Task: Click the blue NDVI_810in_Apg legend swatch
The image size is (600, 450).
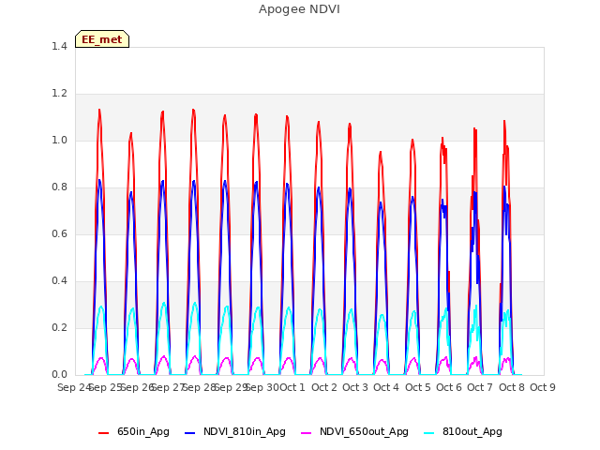Action: pyautogui.click(x=189, y=433)
